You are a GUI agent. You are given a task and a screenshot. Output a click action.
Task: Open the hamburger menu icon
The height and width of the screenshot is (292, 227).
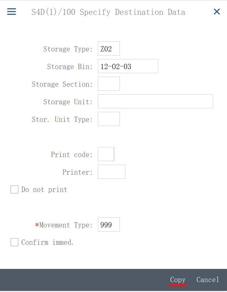[x=12, y=12]
